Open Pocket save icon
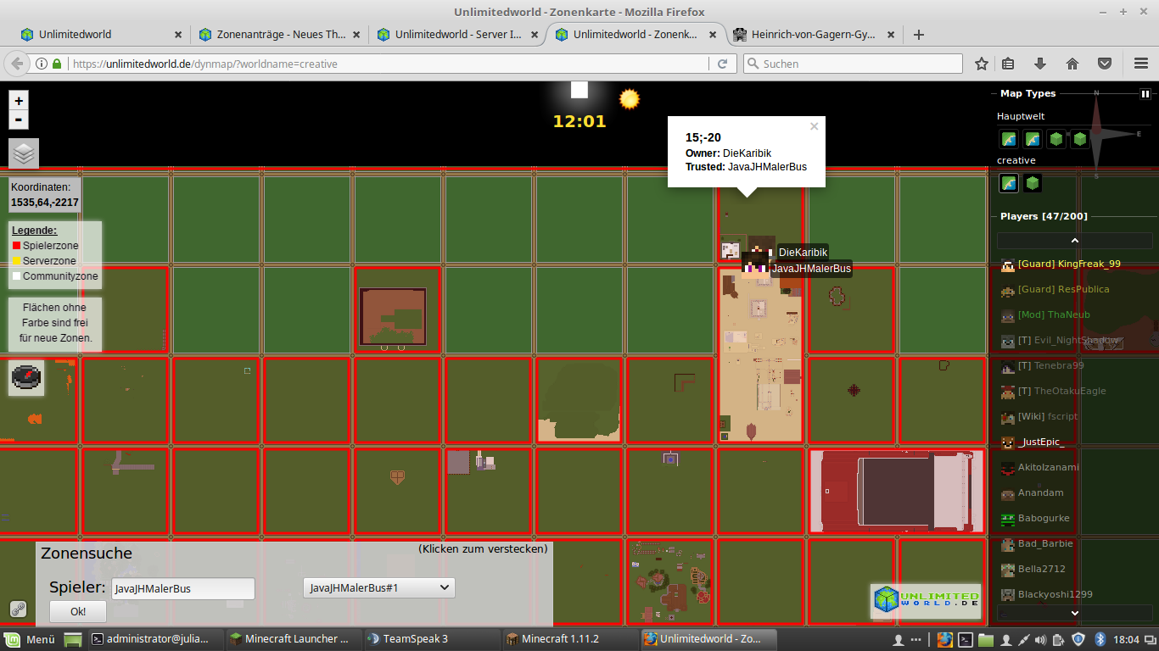The width and height of the screenshot is (1159, 651). point(1105,64)
